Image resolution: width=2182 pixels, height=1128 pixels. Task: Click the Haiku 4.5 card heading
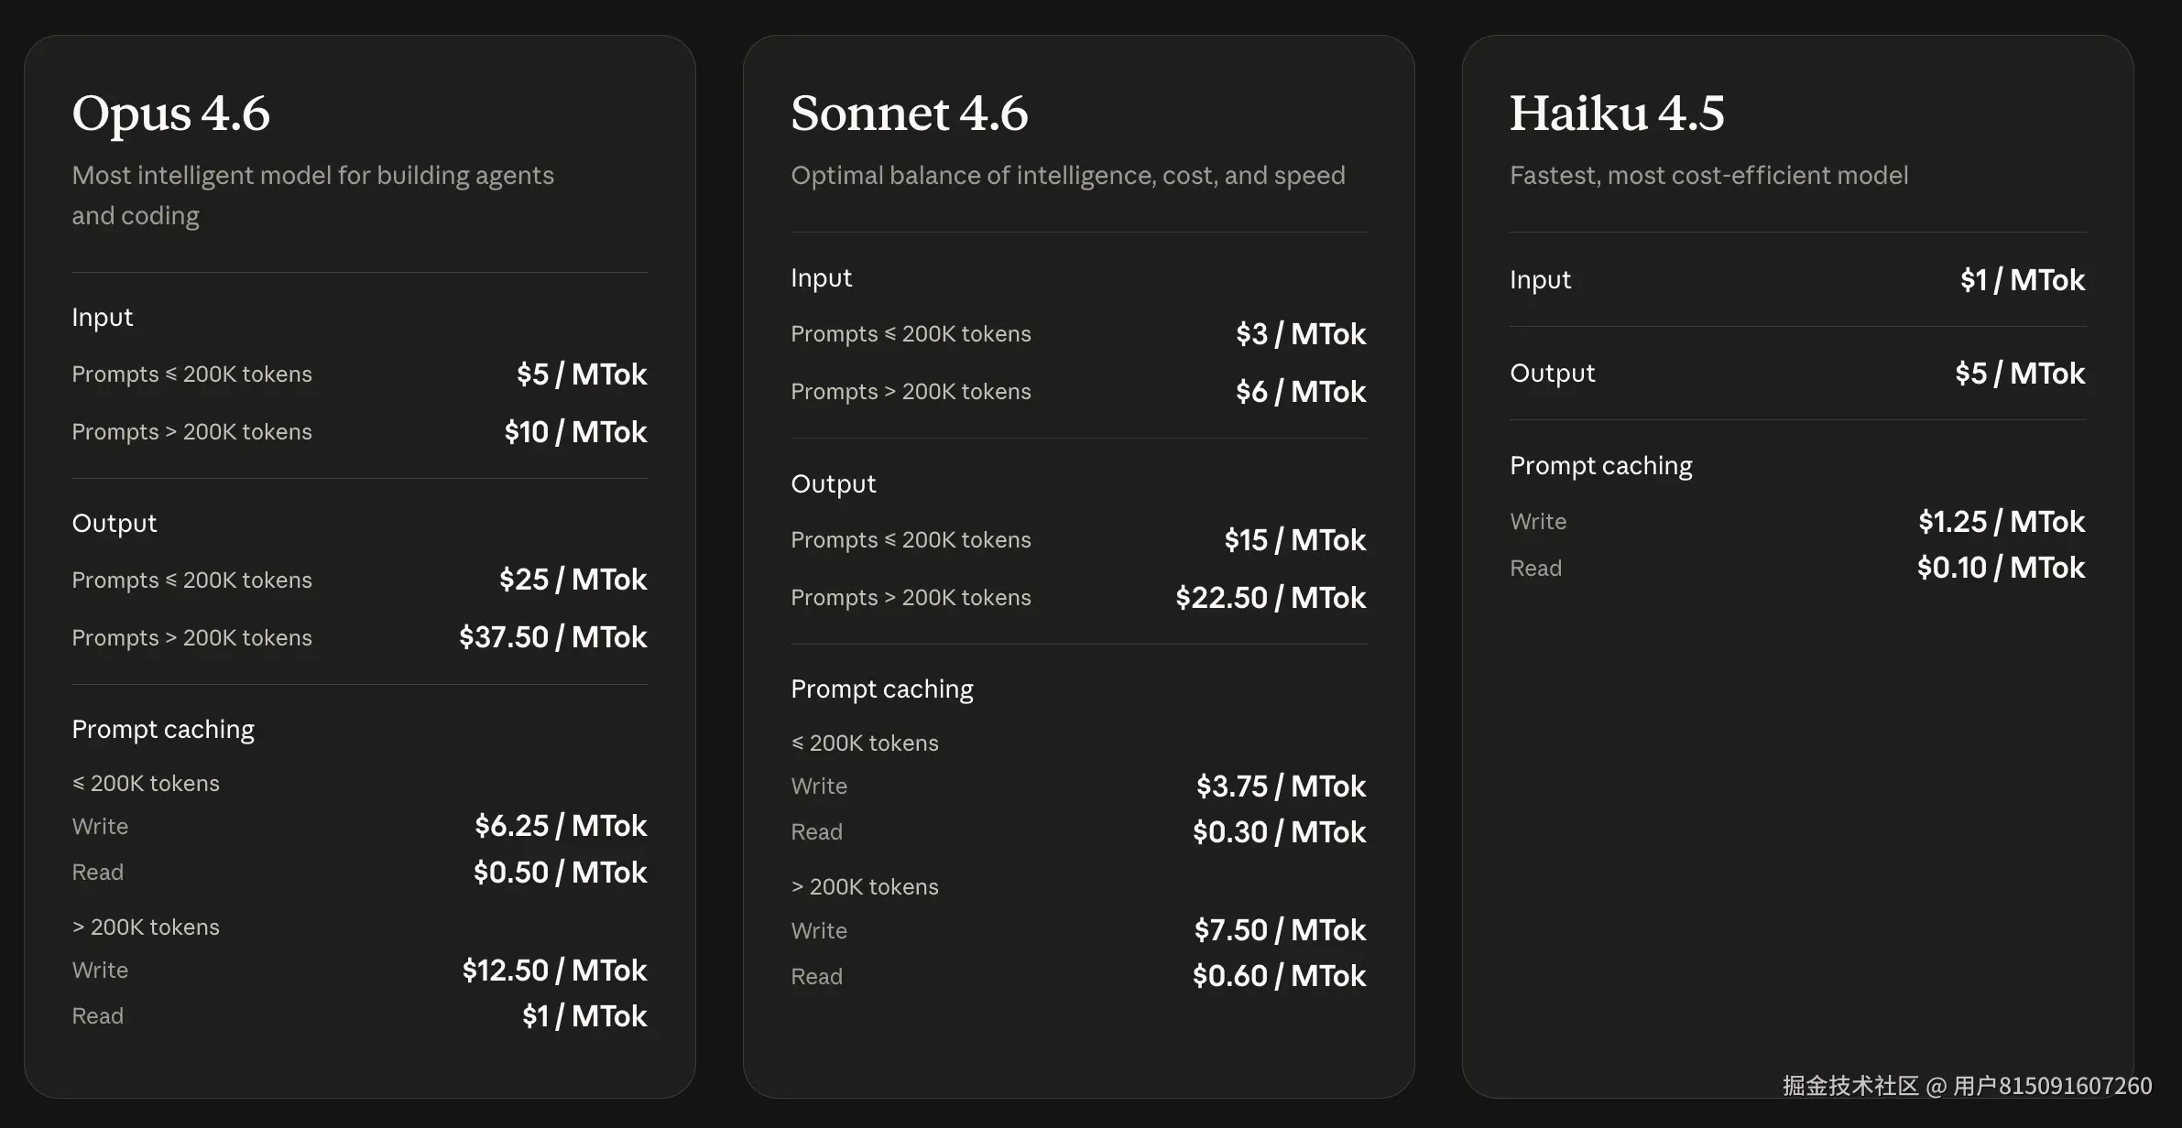point(1617,114)
